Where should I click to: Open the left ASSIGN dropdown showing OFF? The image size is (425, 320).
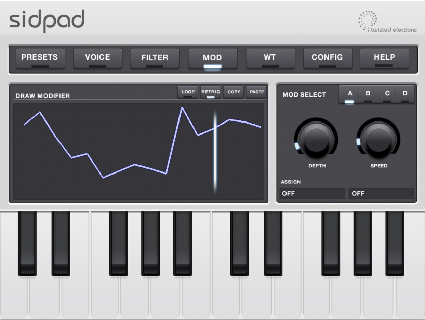pos(311,193)
